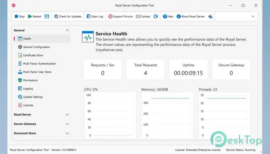Screen dimensions: 270x154
Task: Open Update Settings page
Action: click(x=33, y=97)
